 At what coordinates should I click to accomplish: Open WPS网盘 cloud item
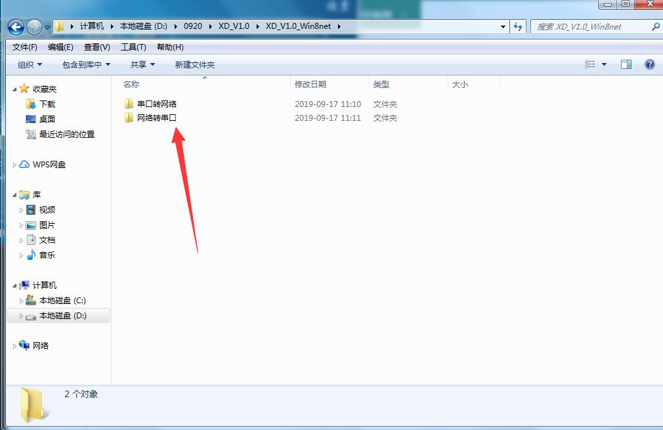click(43, 165)
